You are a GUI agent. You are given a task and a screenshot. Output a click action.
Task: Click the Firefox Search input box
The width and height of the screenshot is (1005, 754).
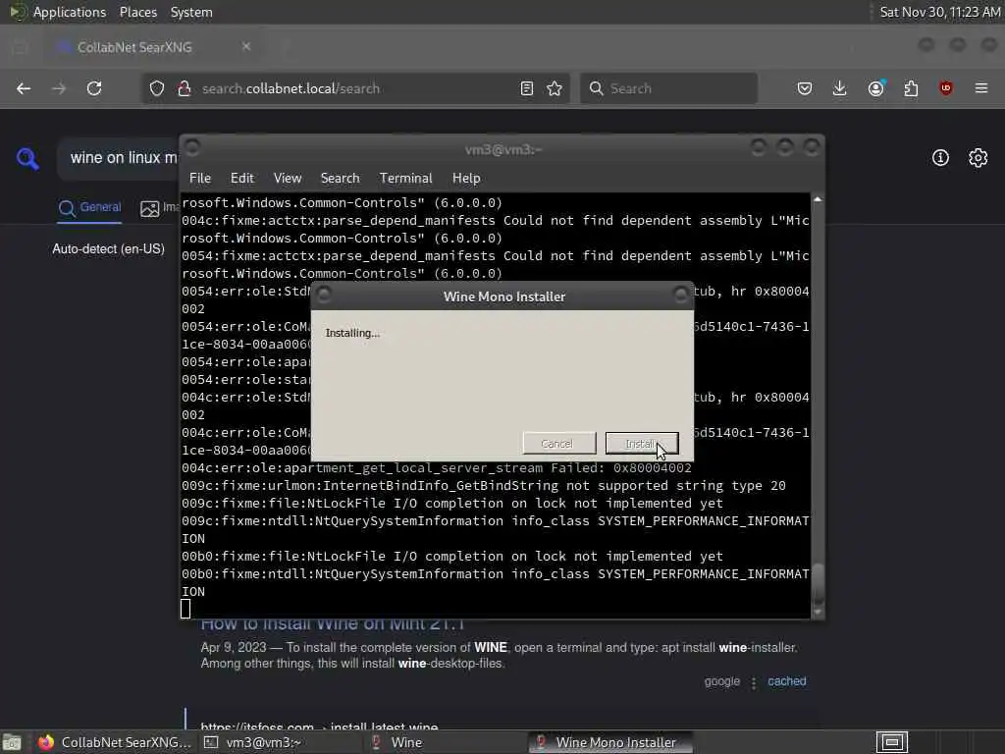[668, 88]
